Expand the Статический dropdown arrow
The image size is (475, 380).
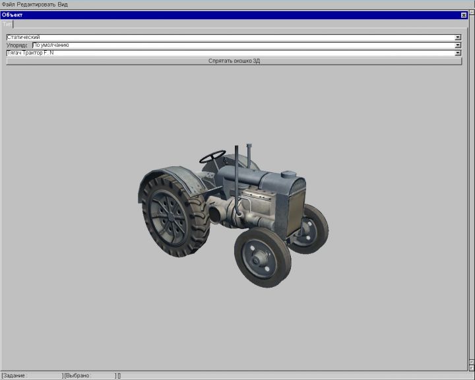point(458,38)
